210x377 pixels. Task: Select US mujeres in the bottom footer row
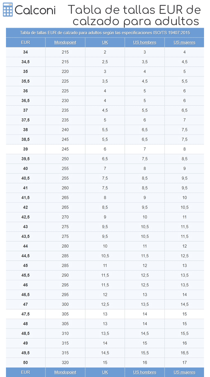[185, 372]
